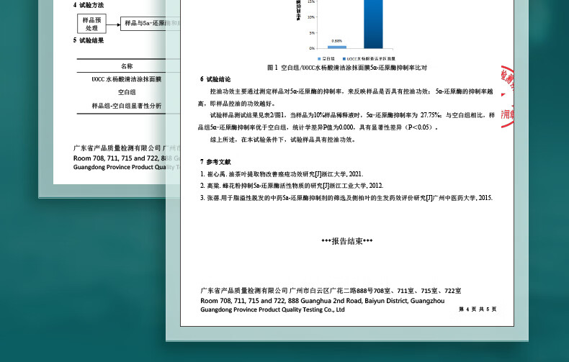
Task: Click the first reference by 崔心禹
Action: click(282, 173)
